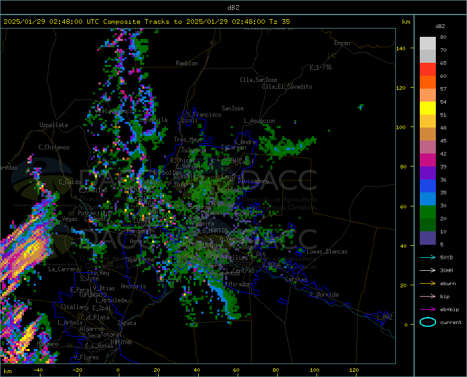Click the Potrerillos place label
Screen dimensions: 467x377
tap(95, 213)
